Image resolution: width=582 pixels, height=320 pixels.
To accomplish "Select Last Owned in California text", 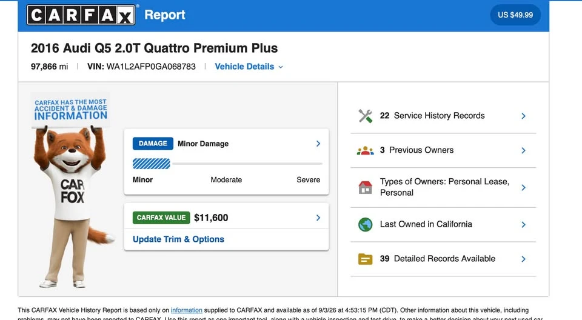I will pos(426,224).
